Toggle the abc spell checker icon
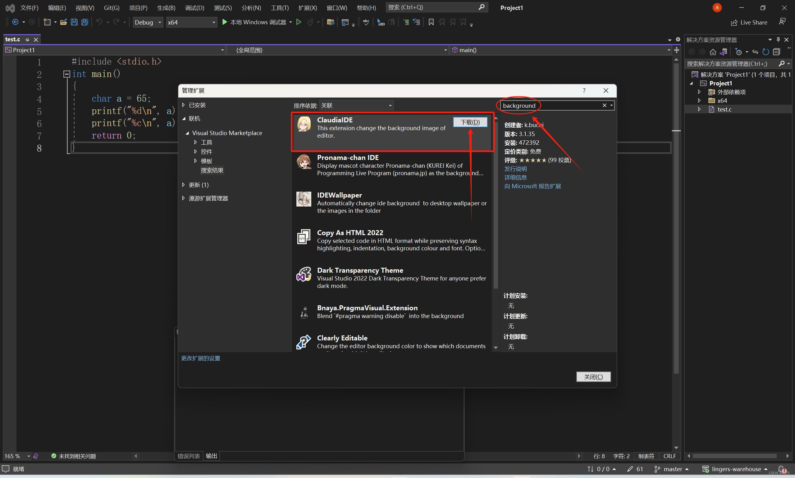795x478 pixels. 366,22
